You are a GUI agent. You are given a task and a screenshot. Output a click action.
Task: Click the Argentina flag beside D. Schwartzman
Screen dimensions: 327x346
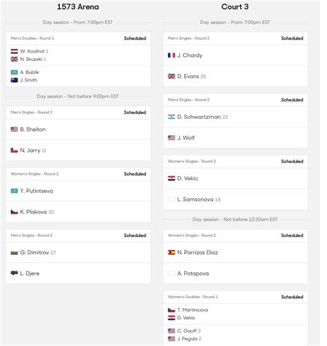click(172, 117)
